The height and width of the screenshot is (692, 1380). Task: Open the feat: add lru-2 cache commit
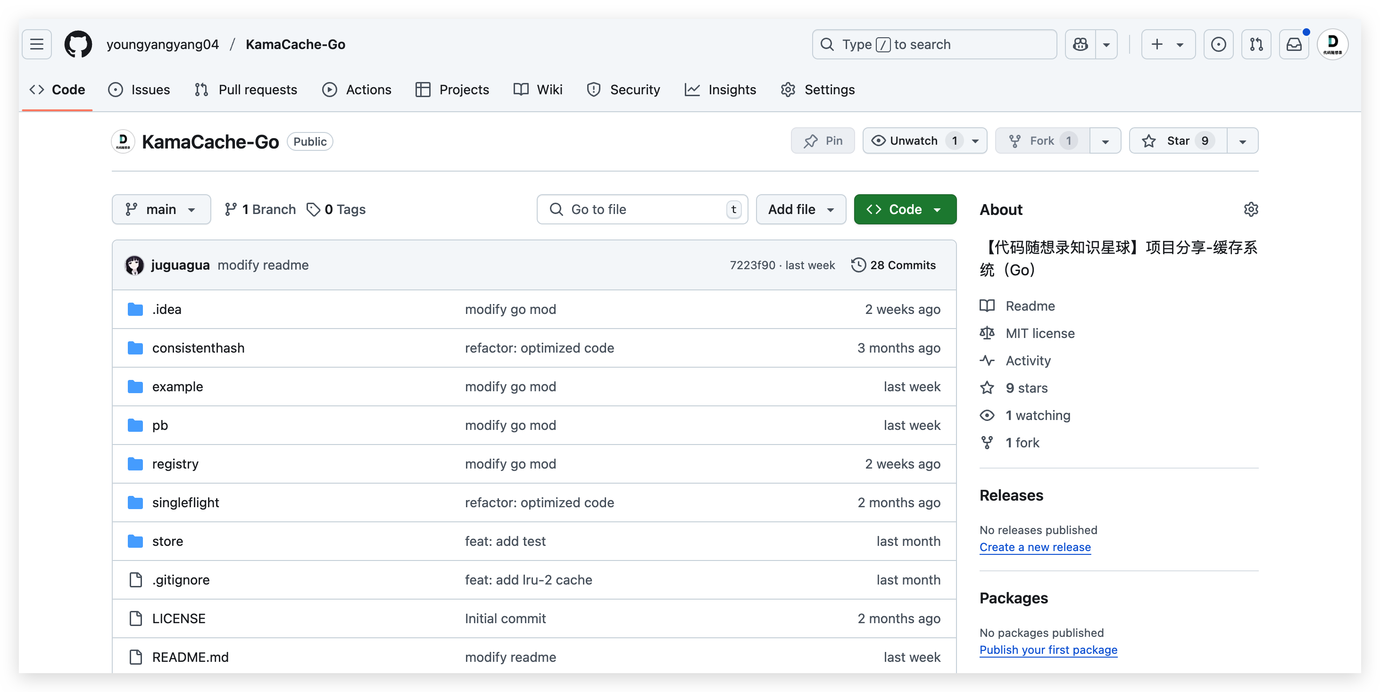tap(528, 579)
